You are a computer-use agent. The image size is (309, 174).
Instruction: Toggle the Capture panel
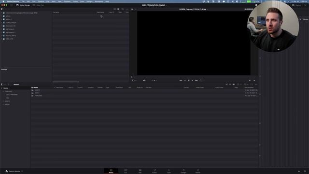[297, 5]
